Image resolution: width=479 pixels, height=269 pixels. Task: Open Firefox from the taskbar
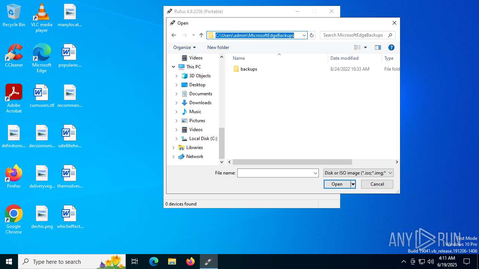point(190,262)
